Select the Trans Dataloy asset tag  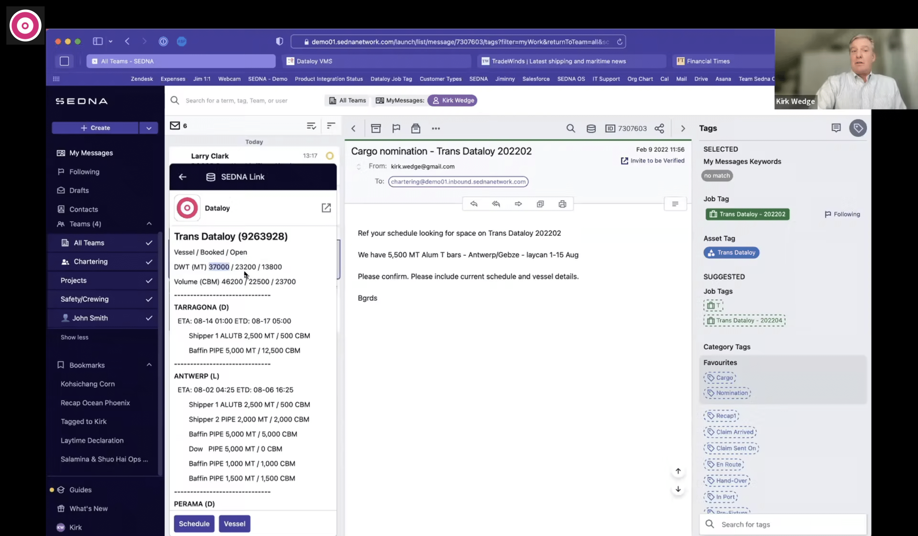click(x=731, y=252)
